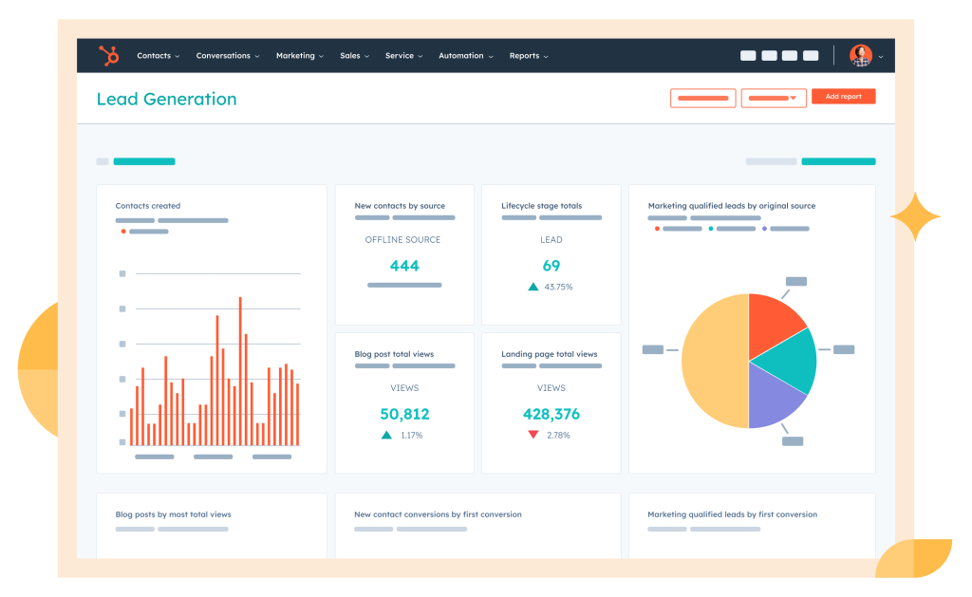
Task: Click purple legend dot above pie chart
Action: pos(765,229)
